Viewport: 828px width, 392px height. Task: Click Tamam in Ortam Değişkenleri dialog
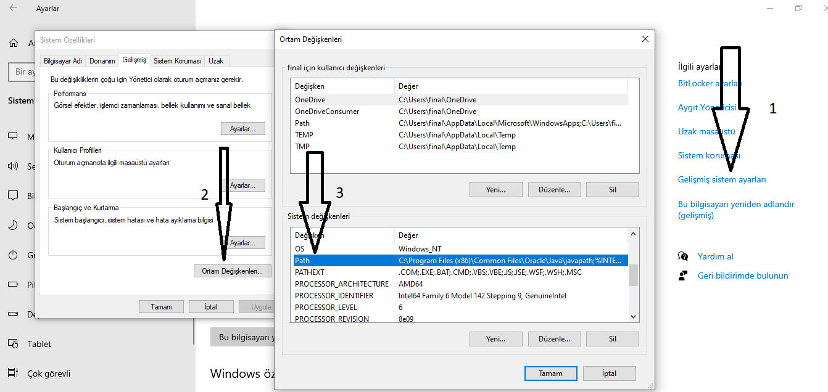click(x=550, y=373)
